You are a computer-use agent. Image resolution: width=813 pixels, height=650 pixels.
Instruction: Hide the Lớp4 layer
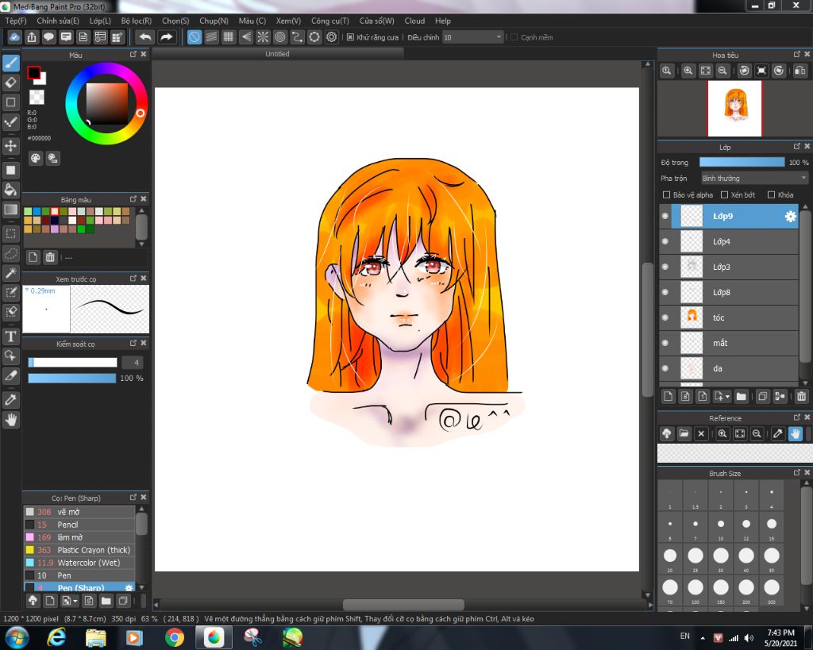click(665, 241)
